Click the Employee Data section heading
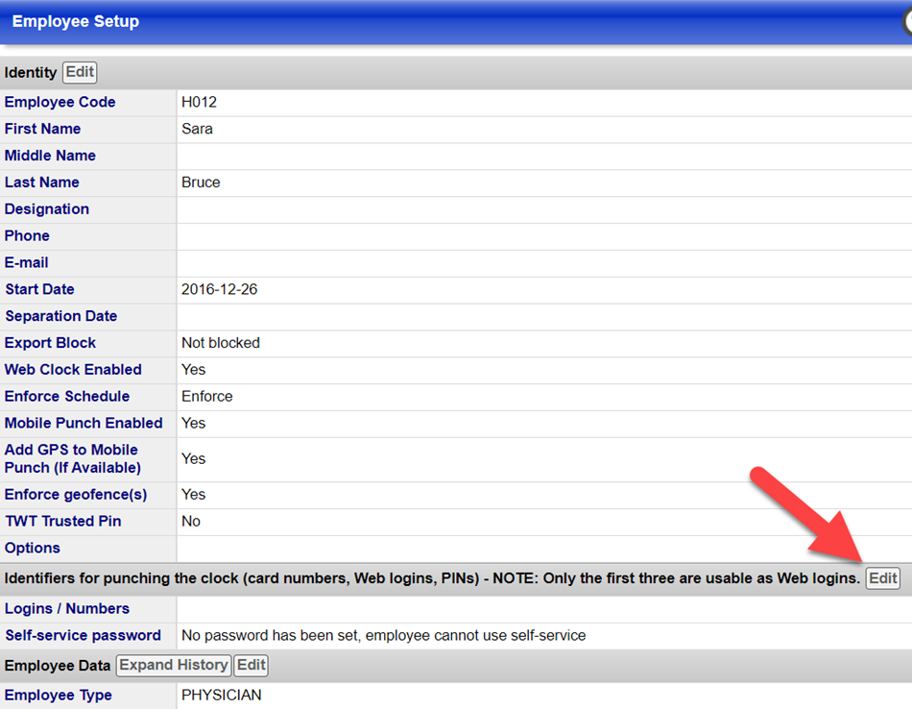Image resolution: width=912 pixels, height=709 pixels. 57,666
